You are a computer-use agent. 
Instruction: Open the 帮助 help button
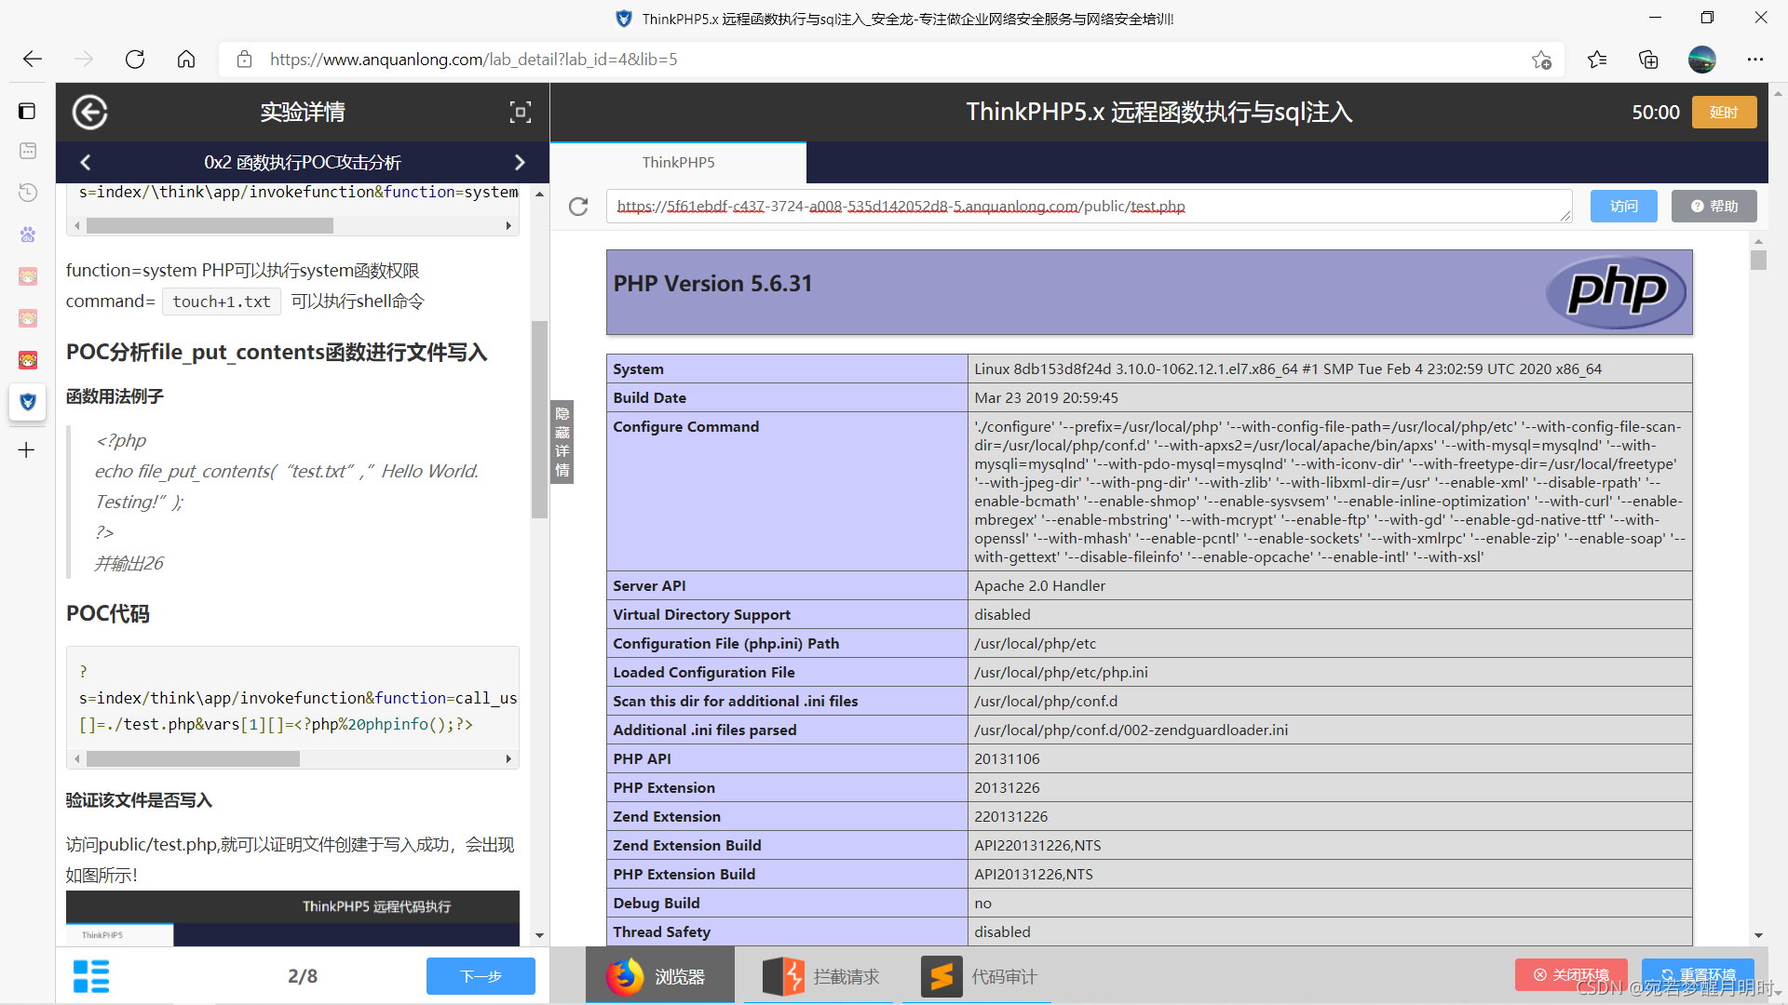(1714, 207)
